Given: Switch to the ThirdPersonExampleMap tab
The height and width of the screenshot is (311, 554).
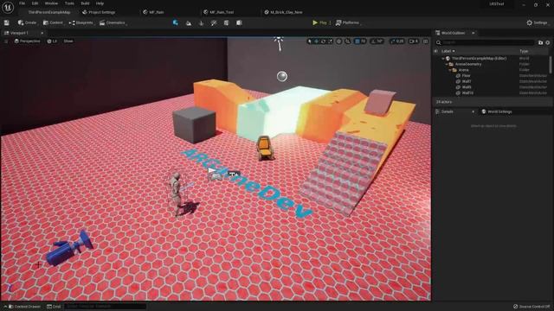Looking at the screenshot, I should tap(49, 12).
